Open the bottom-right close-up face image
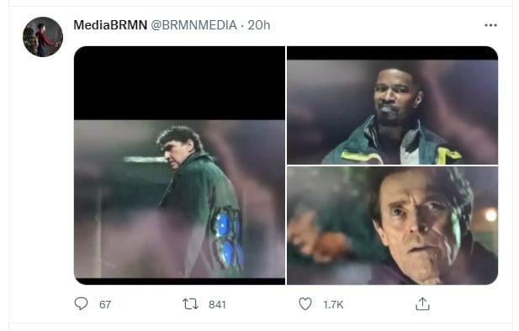Image resolution: width=519 pixels, height=331 pixels. coord(392,225)
